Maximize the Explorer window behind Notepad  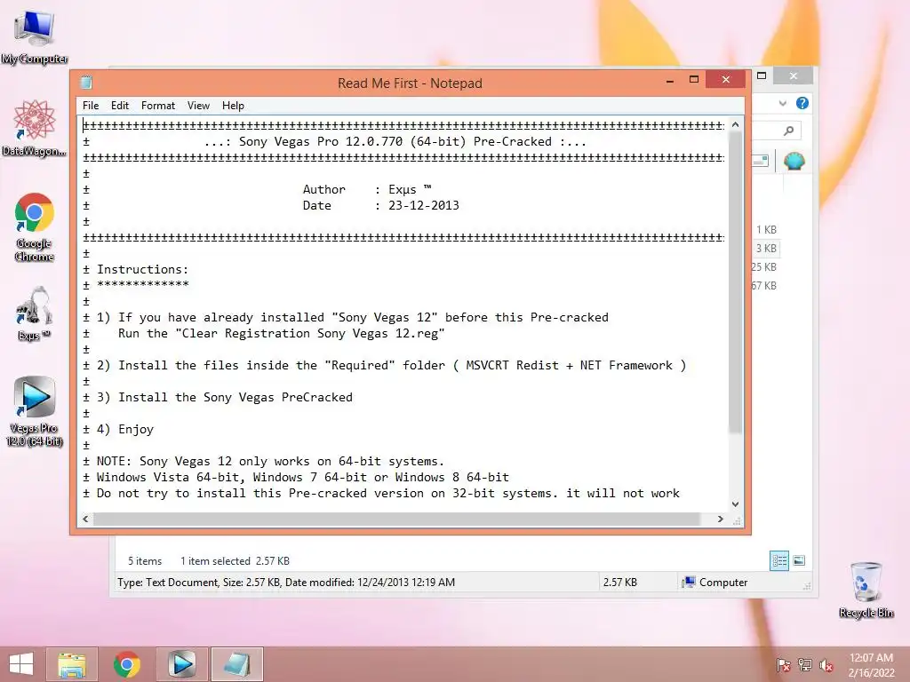pyautogui.click(x=762, y=76)
